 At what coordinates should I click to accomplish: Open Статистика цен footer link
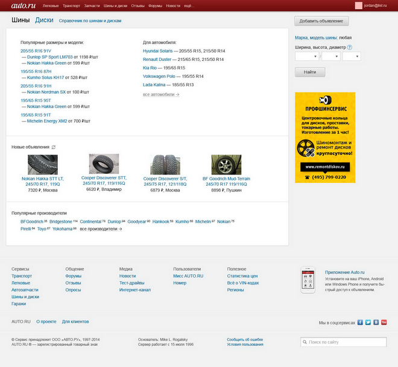pos(242,276)
